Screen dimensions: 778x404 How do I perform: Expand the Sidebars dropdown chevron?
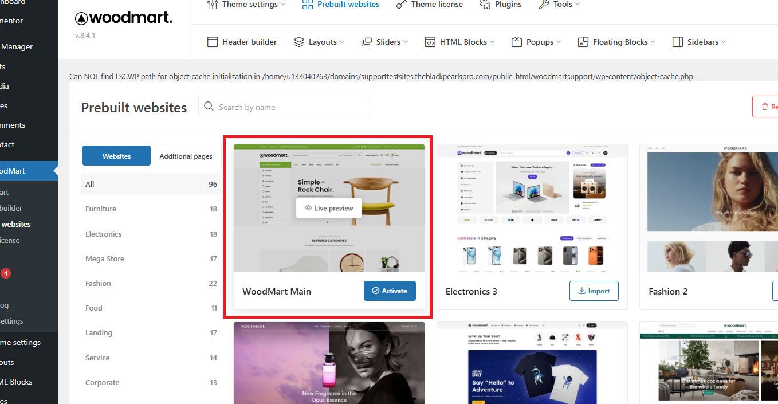point(724,42)
